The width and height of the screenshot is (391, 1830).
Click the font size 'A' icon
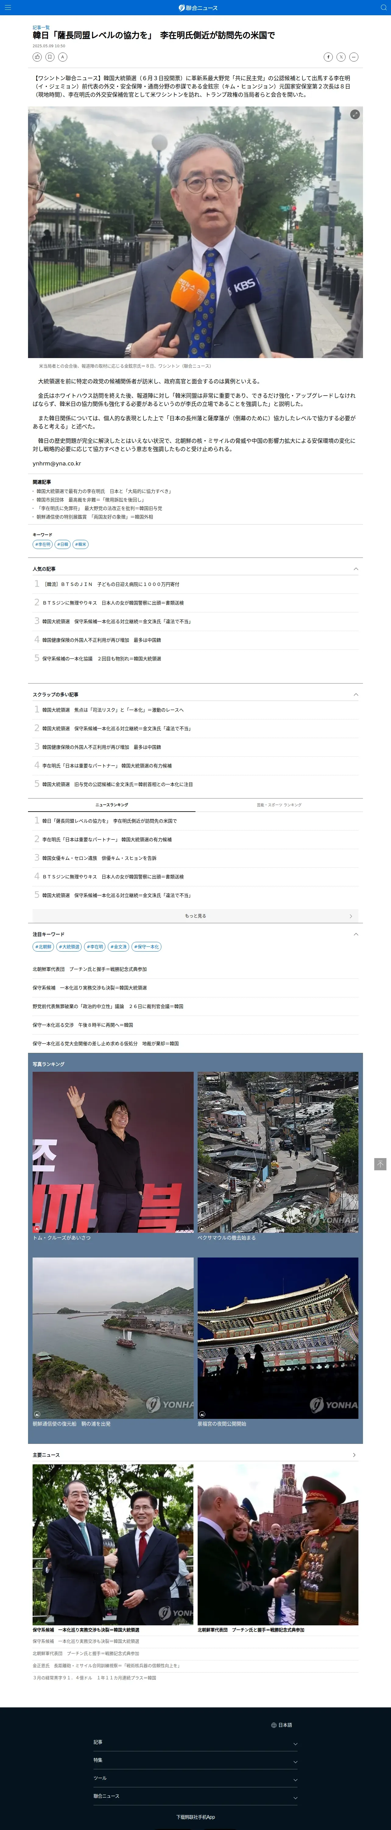[62, 57]
